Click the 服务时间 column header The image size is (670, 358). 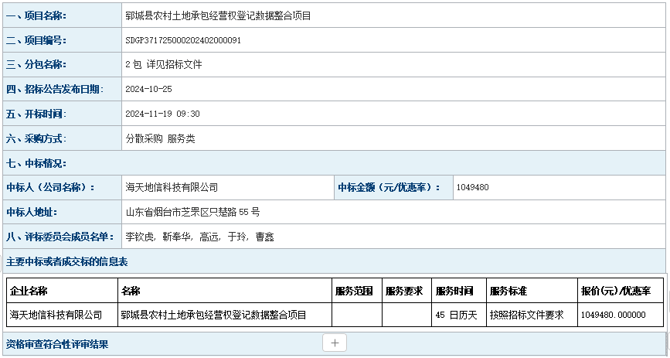coord(454,292)
